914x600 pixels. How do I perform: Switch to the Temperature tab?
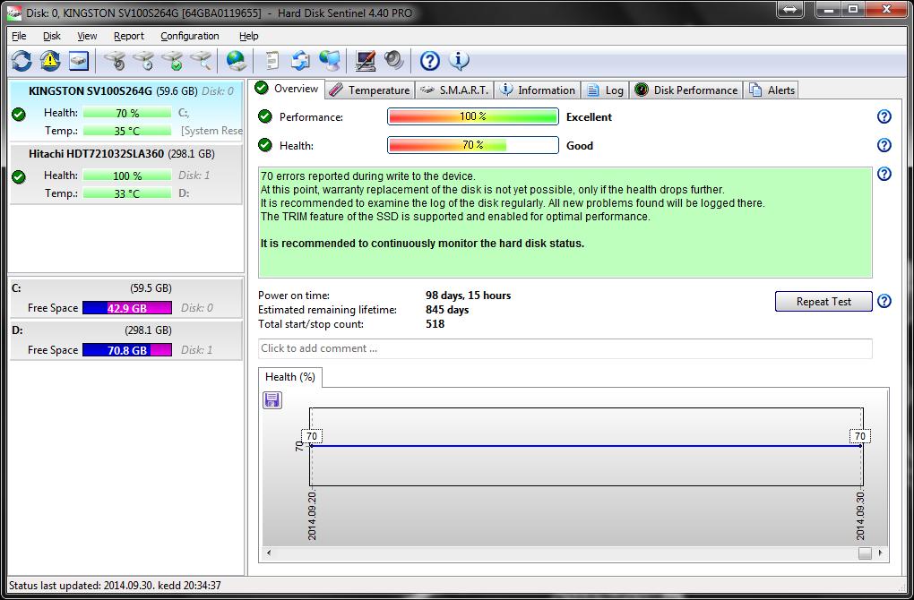pos(369,90)
